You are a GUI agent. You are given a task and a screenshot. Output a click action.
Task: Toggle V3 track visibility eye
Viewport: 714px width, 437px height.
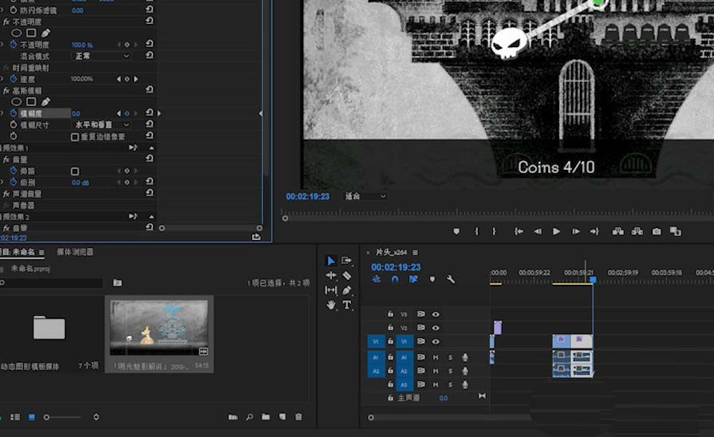[436, 314]
